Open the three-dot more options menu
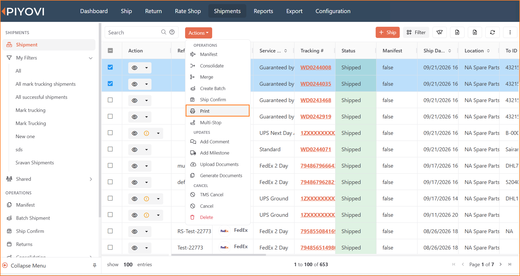The width and height of the screenshot is (520, 276). pyautogui.click(x=510, y=32)
